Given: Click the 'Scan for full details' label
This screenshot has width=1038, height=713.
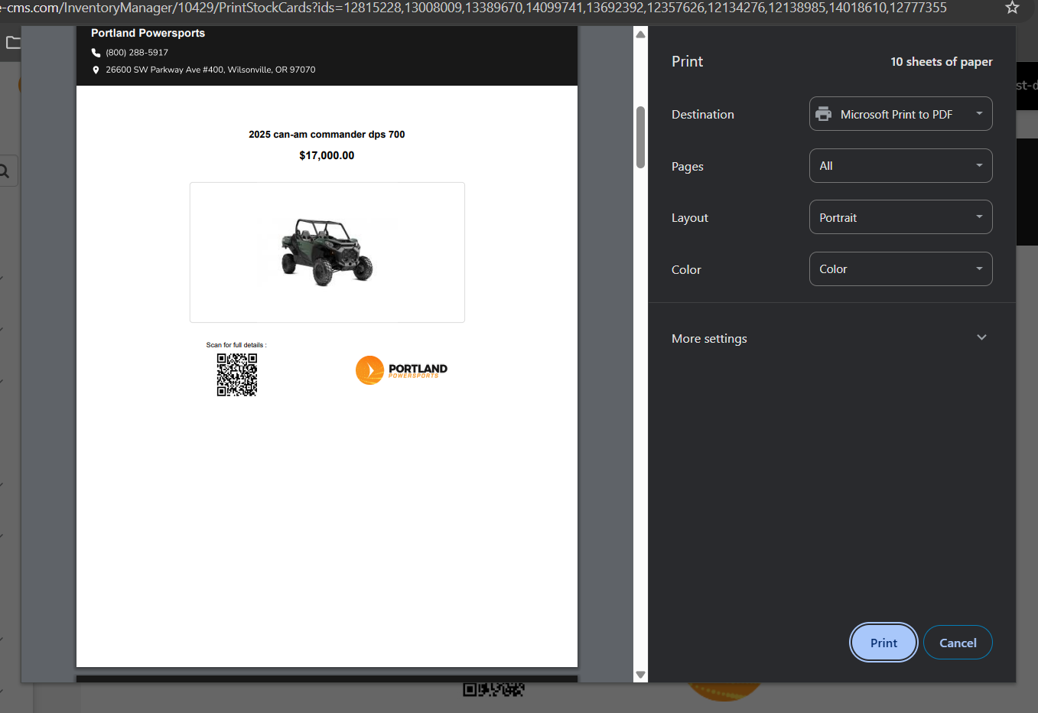Looking at the screenshot, I should pos(236,345).
